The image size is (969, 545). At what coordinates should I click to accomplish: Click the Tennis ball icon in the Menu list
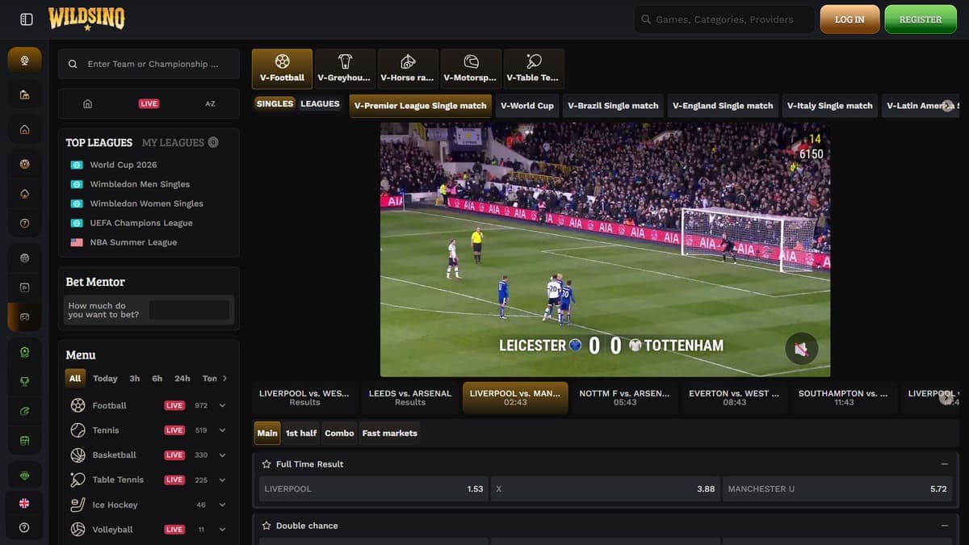[x=78, y=430]
